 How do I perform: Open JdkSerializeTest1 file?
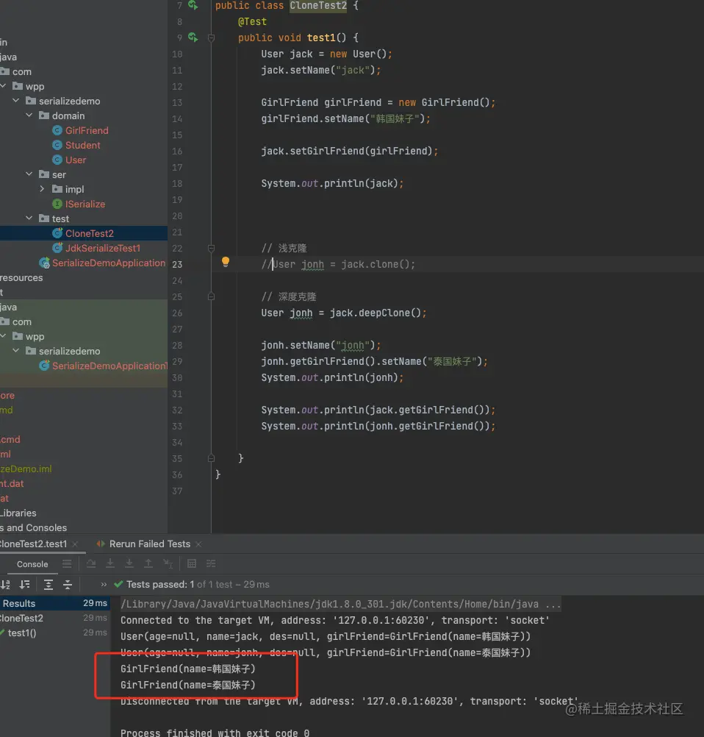103,248
